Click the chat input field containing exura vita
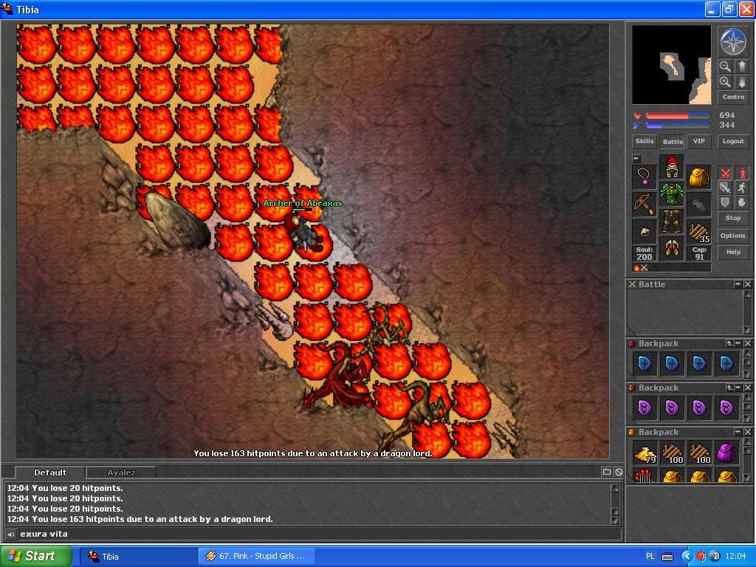The image size is (756, 567). tap(319, 535)
